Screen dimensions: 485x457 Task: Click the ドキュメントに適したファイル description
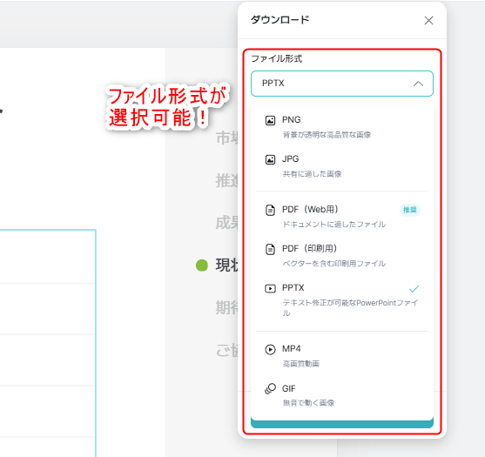click(x=334, y=225)
